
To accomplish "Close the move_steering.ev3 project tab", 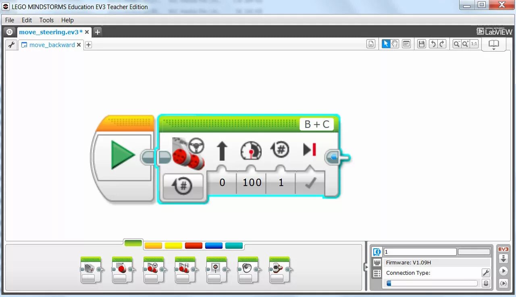I will 86,32.
